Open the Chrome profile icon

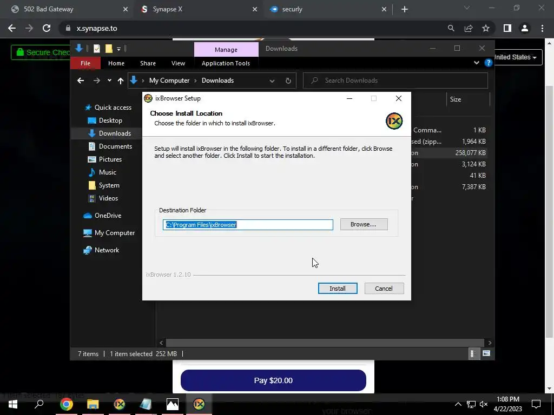click(525, 28)
